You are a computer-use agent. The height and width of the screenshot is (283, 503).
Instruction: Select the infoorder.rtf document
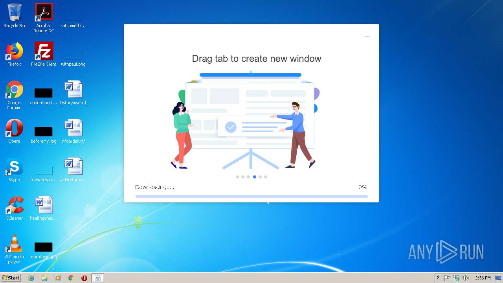coord(73,131)
